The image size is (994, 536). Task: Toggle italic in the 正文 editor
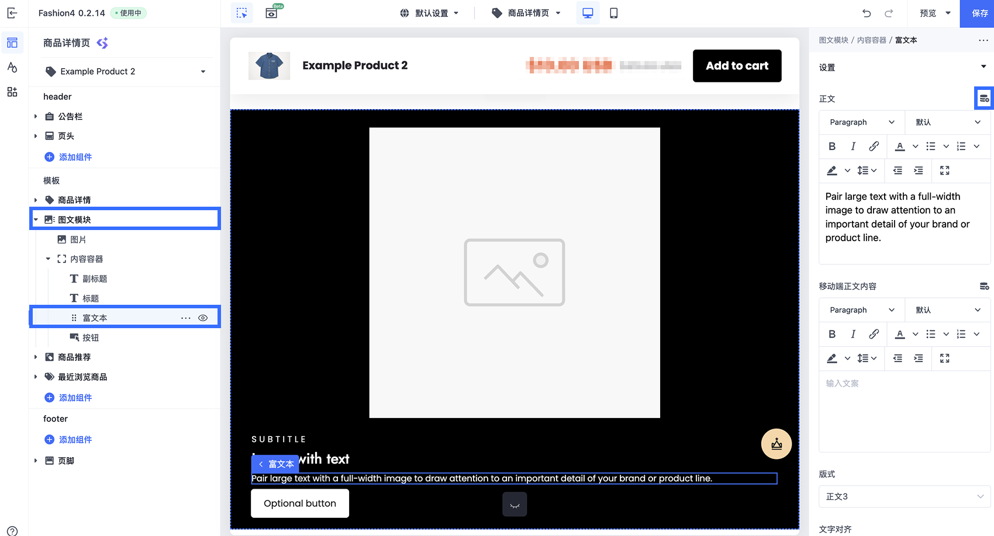tap(853, 146)
